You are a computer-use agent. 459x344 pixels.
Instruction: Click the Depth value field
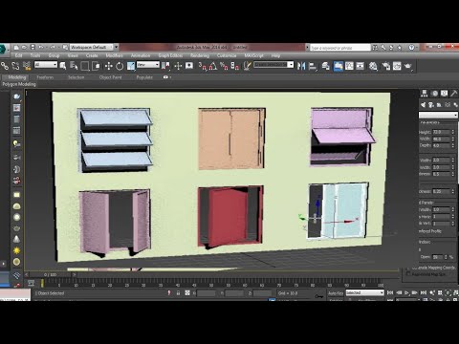[x=441, y=145]
